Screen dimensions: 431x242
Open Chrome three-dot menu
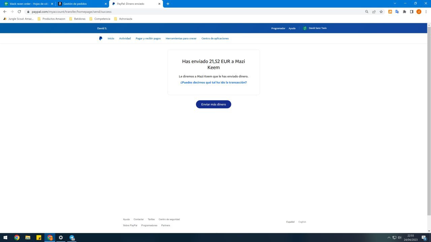(426, 11)
